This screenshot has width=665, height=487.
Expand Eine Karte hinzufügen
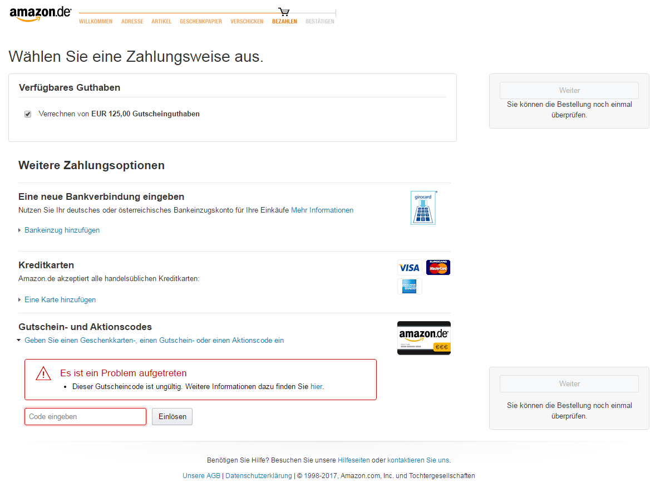60,300
